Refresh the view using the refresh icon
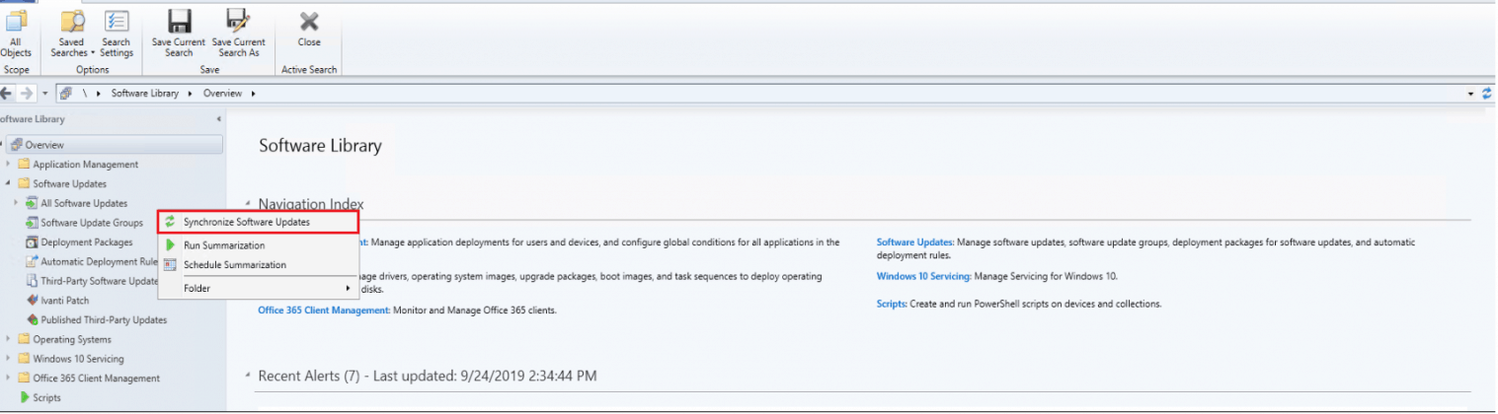This screenshot has width=1498, height=414. point(1487,93)
